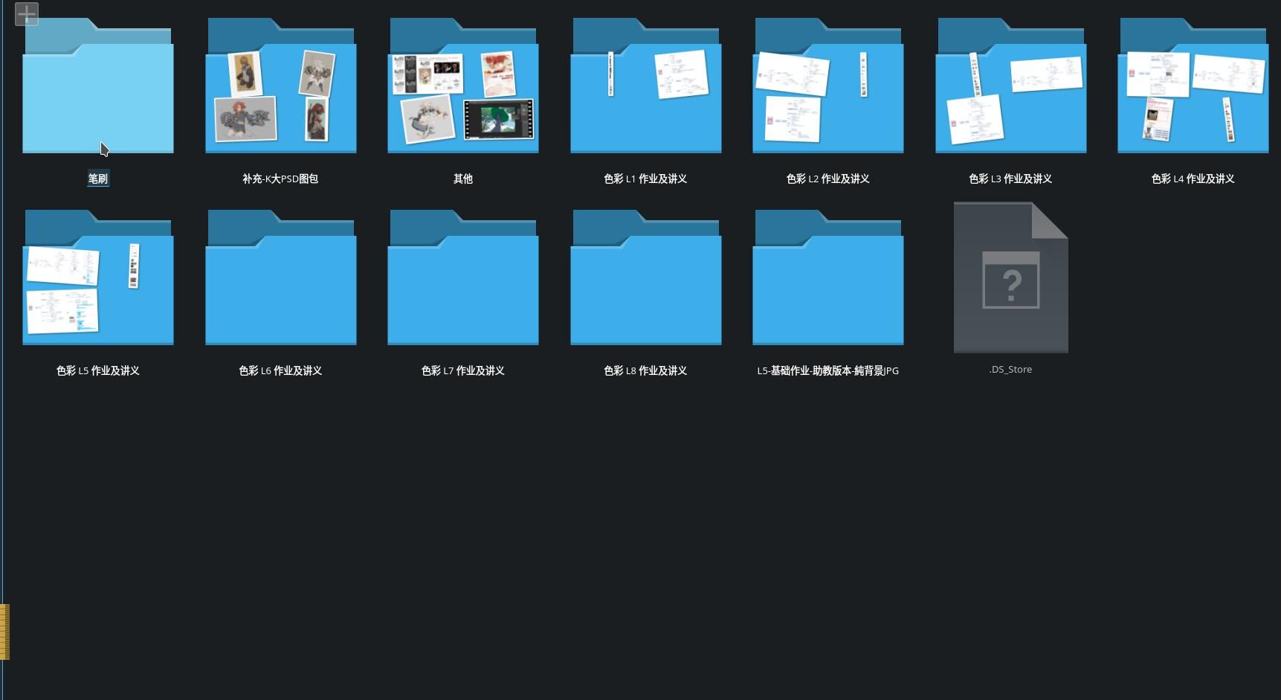The height and width of the screenshot is (700, 1281).
Task: Click the film strip thumbnail in 其他 folder
Action: 498,120
